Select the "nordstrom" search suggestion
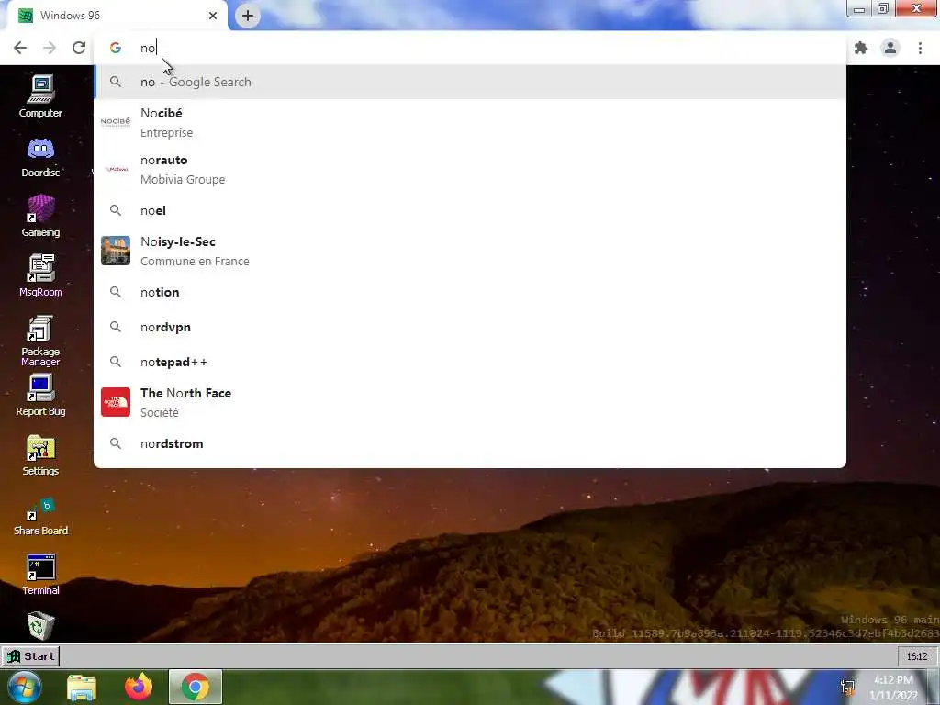Screen dimensions: 940x705 pyautogui.click(x=470, y=443)
